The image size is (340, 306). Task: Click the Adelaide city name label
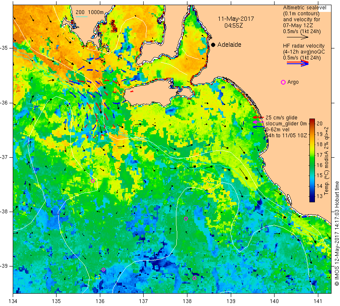[x=229, y=45]
